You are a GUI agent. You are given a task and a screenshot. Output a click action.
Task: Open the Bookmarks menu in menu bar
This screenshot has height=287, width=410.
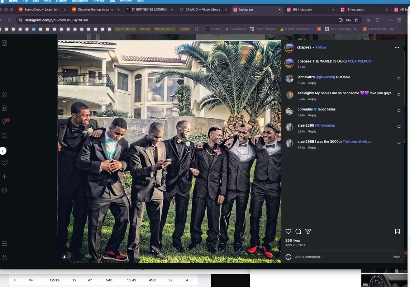point(80,1)
